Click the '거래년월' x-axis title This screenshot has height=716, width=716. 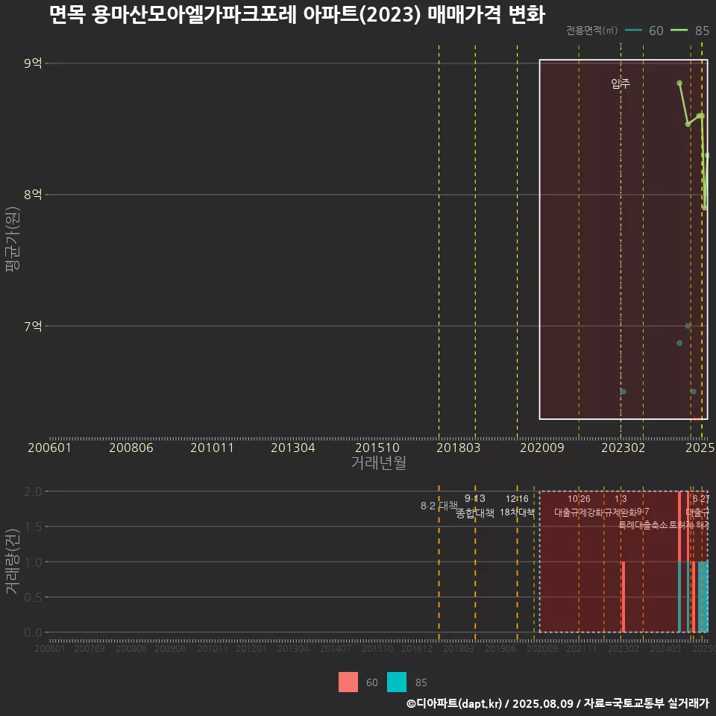pyautogui.click(x=379, y=462)
